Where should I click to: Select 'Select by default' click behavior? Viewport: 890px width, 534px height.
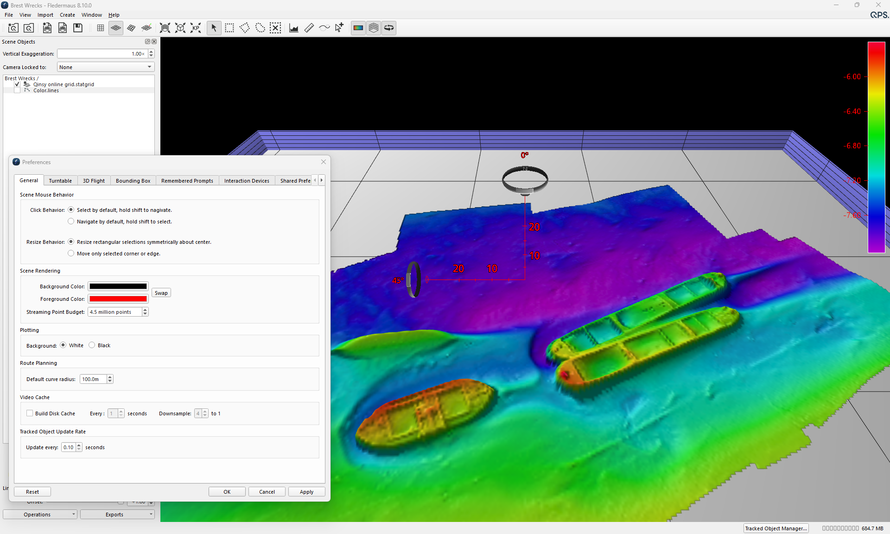click(x=71, y=210)
